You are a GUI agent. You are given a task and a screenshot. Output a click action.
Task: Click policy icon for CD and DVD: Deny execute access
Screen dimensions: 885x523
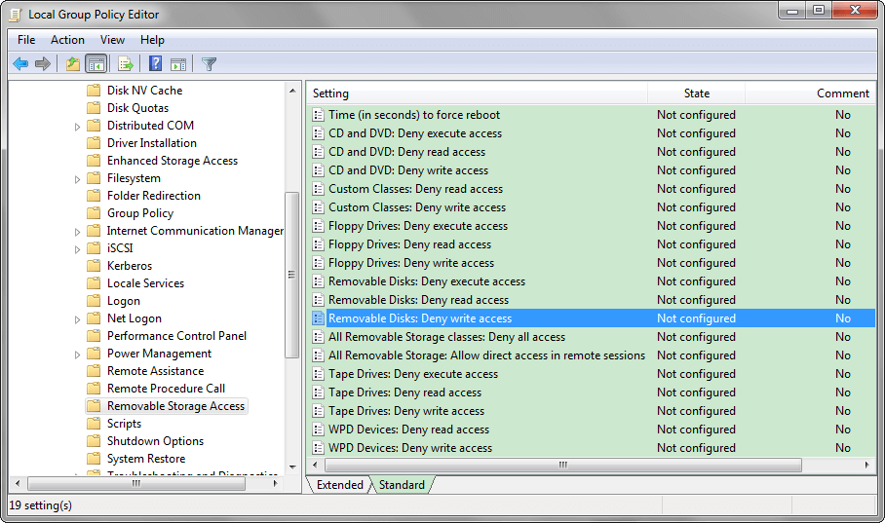(319, 133)
